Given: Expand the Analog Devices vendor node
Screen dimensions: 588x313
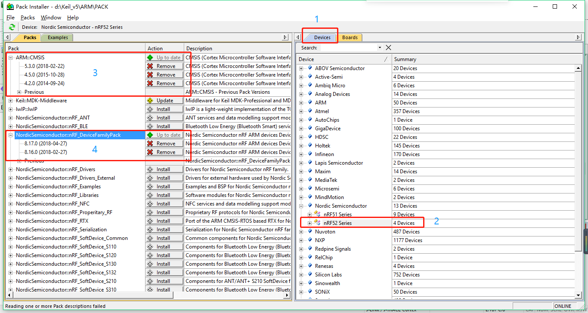Looking at the screenshot, I should (301, 94).
